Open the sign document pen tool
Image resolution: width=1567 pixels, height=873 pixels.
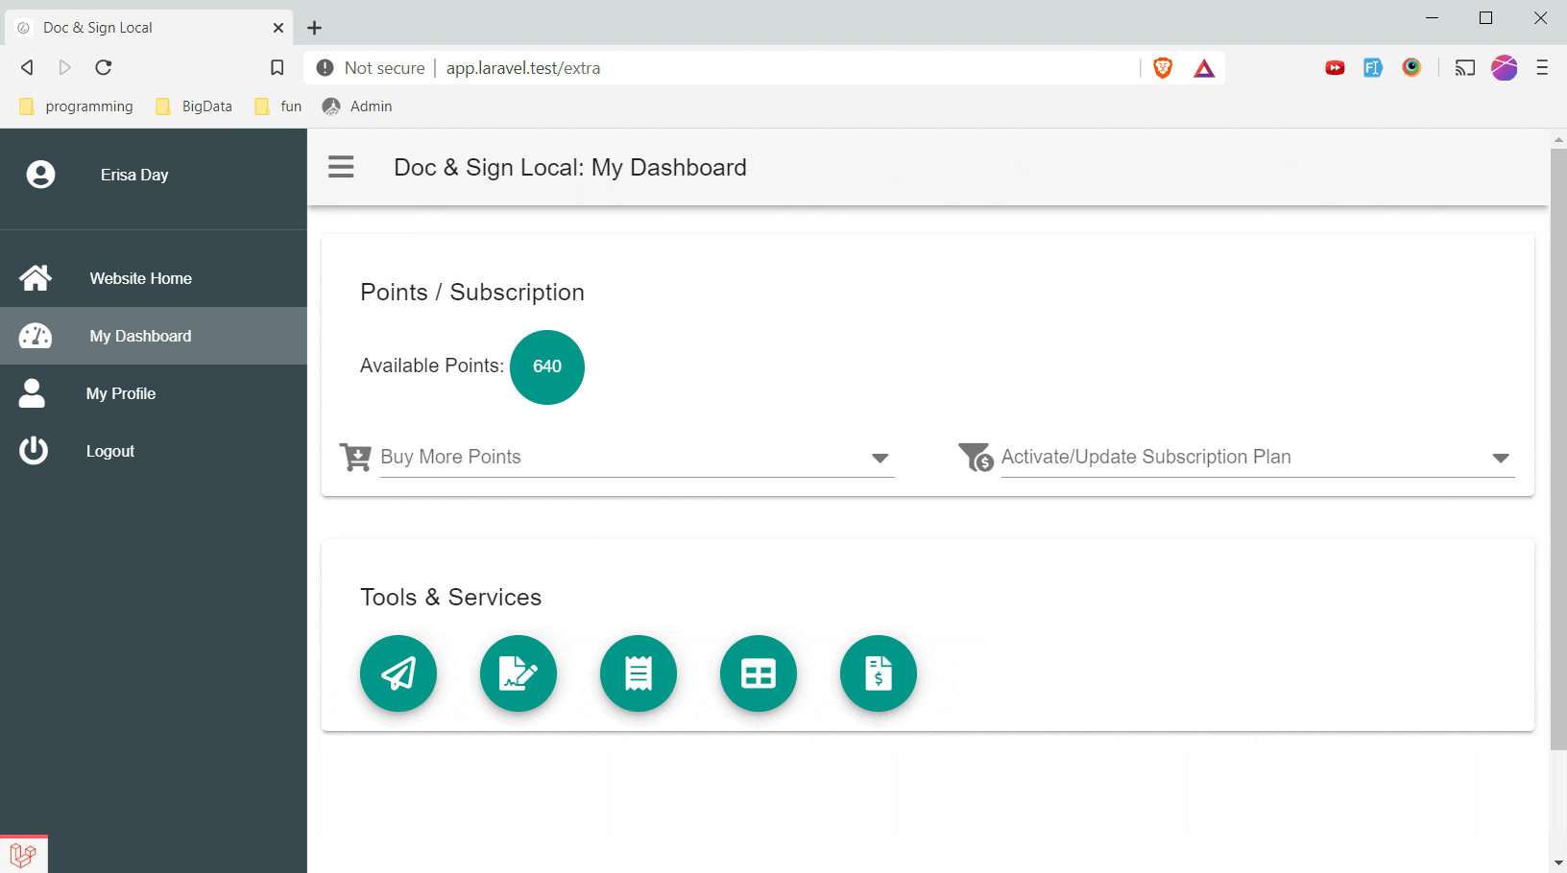[x=518, y=673]
